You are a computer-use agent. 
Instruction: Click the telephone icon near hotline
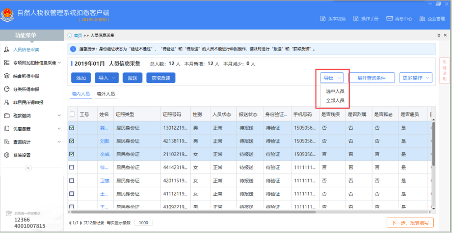pyautogui.click(x=9, y=214)
